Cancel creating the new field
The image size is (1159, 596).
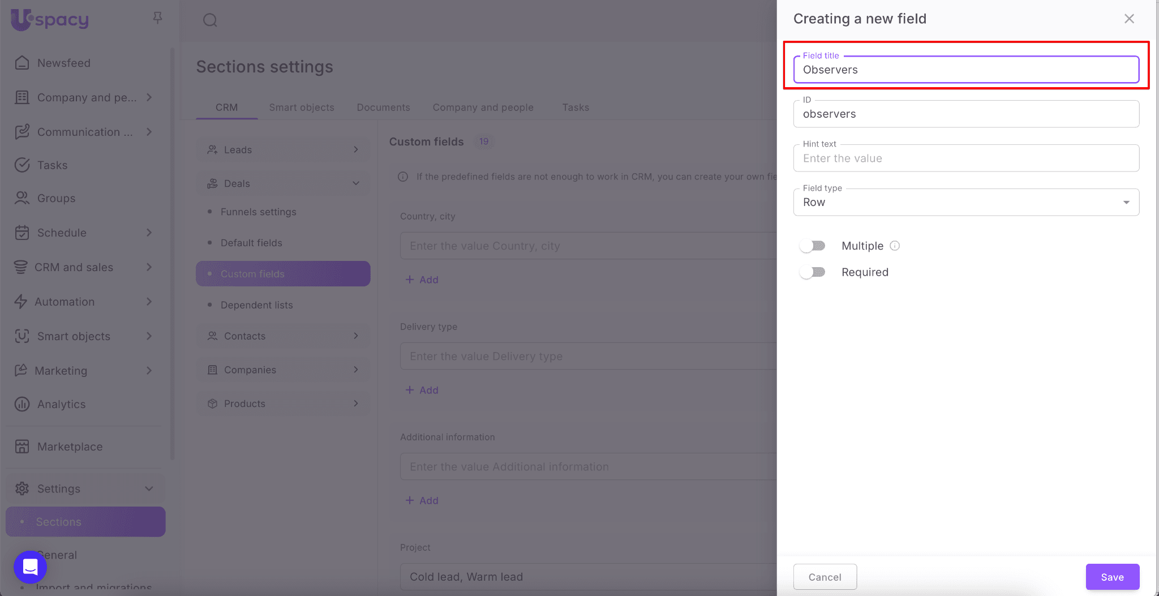tap(825, 577)
